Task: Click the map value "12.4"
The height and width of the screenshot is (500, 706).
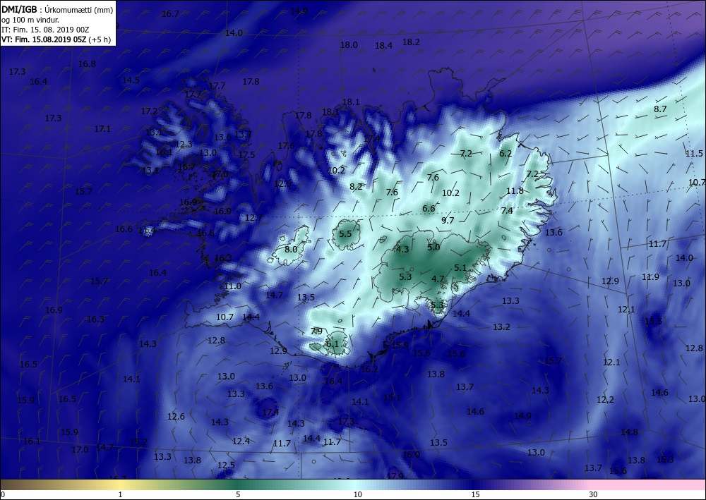Action: [x=241, y=441]
